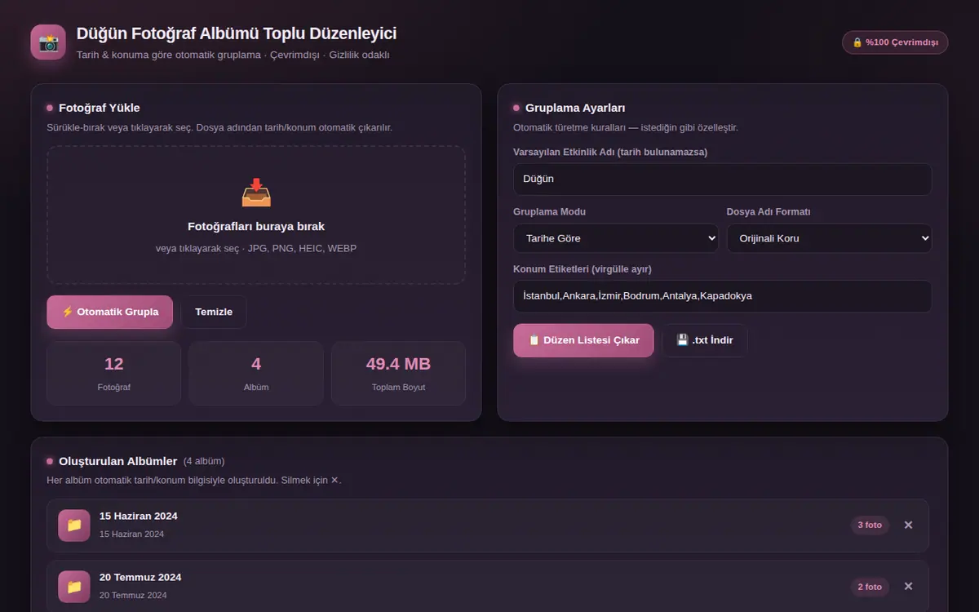Click the Fotoğraf Yükle heading
Image resolution: width=979 pixels, height=612 pixels.
click(x=100, y=108)
